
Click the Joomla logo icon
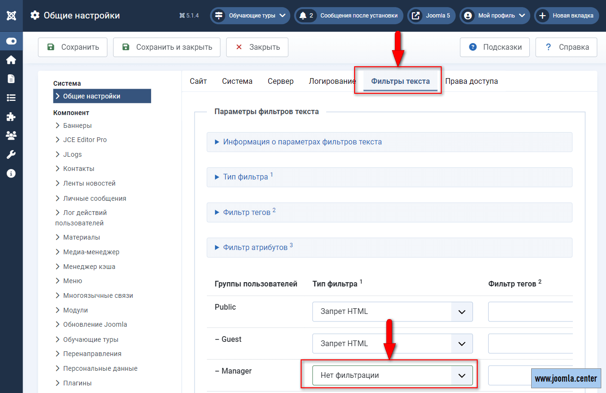[11, 16]
